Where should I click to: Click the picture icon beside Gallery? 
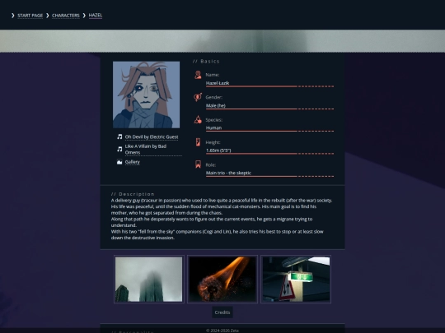[119, 162]
